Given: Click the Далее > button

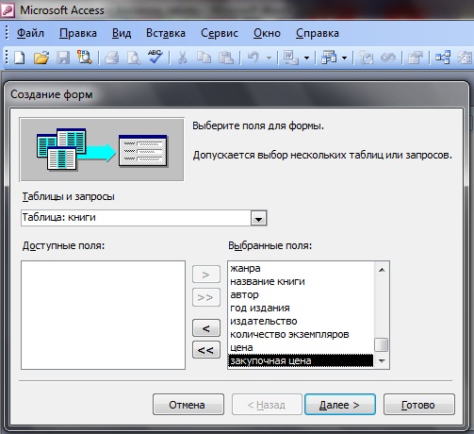Looking at the screenshot, I should pyautogui.click(x=340, y=405).
